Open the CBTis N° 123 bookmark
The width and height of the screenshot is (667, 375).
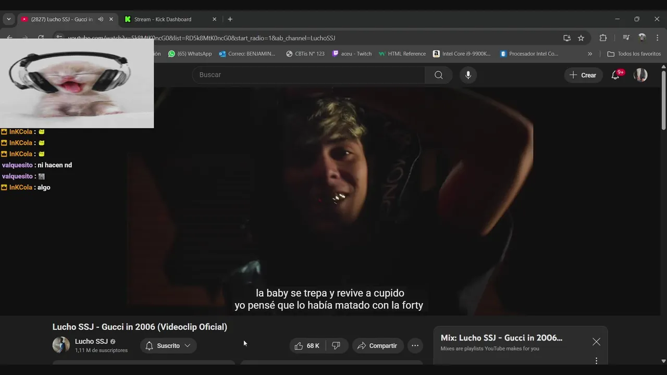[x=305, y=54]
